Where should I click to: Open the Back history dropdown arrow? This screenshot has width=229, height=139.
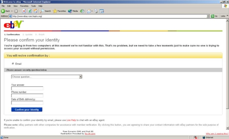point(12,11)
